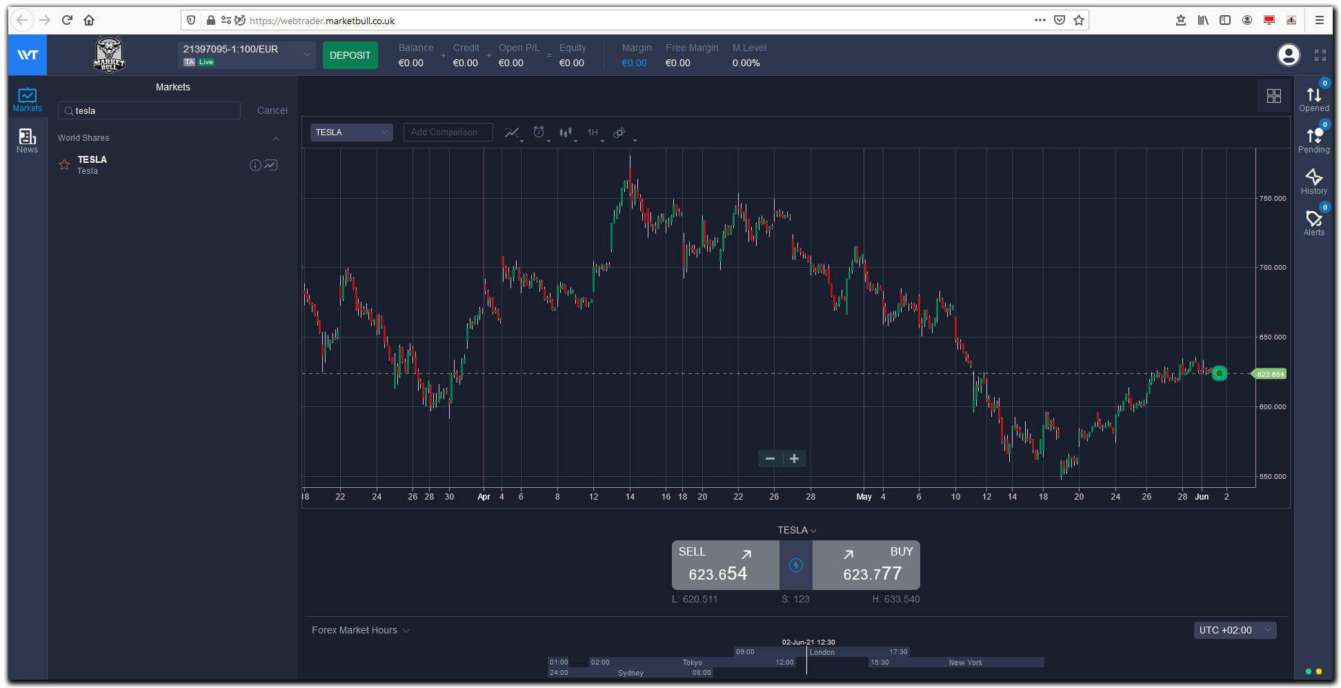The image size is (1341, 688).
Task: Open browser page actions ellipsis
Action: (x=1040, y=20)
